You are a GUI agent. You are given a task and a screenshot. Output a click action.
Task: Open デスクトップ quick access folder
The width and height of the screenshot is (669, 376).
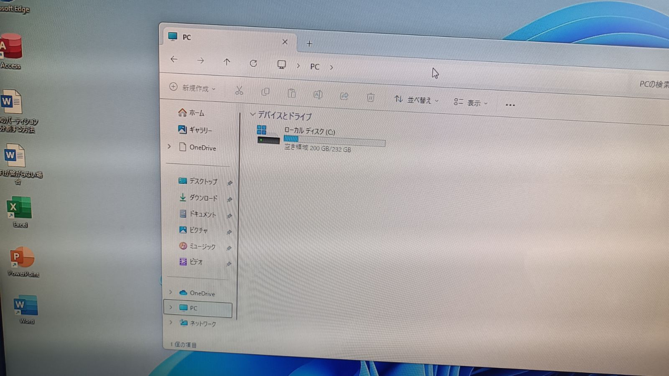(198, 181)
